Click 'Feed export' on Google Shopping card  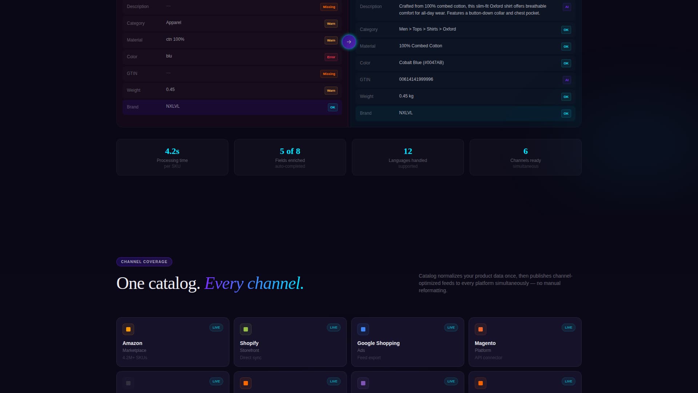[369, 358]
